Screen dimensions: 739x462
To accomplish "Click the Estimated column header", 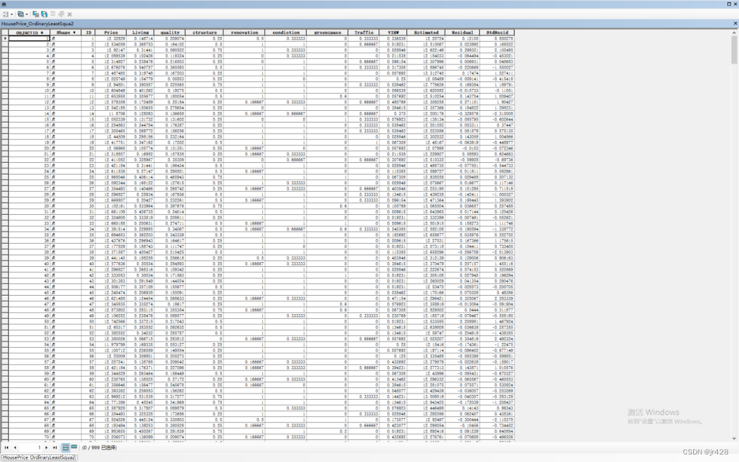I will tap(426, 33).
